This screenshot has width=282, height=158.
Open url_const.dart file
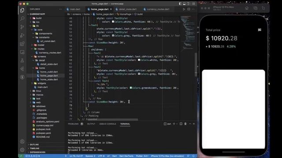48,41
